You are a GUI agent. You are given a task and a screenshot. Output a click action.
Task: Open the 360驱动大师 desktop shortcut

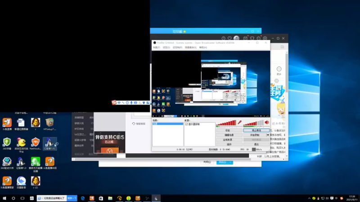(x=7, y=163)
